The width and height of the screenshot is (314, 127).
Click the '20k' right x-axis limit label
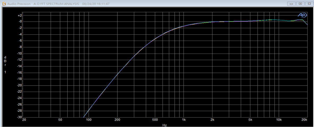[304, 120]
